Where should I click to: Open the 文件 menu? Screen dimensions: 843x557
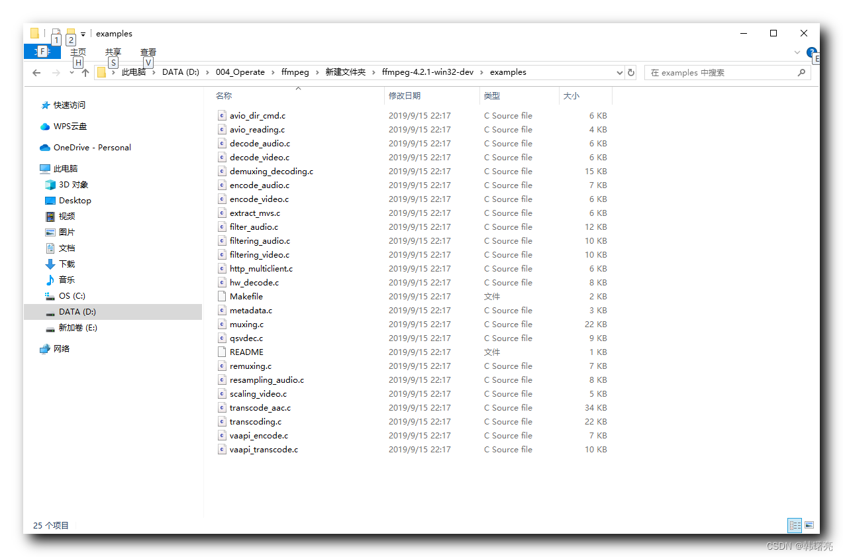coord(42,51)
